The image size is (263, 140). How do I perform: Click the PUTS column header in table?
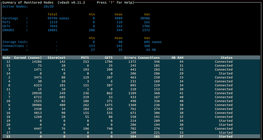[x=85, y=58]
